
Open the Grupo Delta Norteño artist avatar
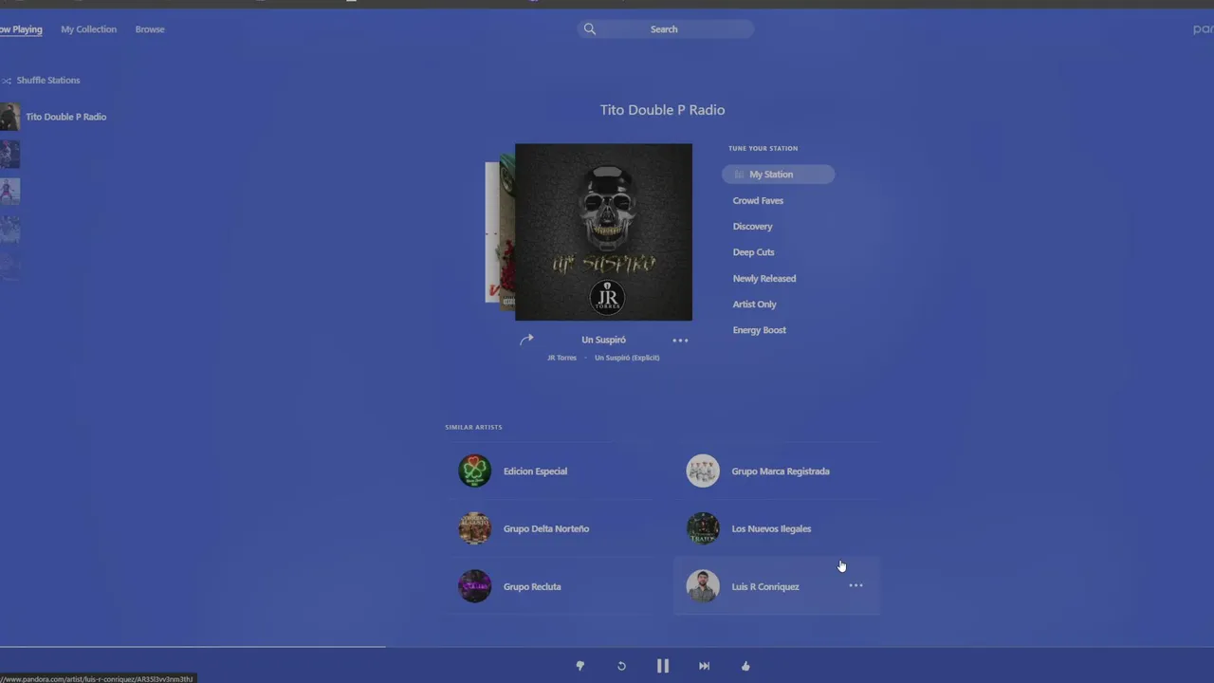pos(475,528)
